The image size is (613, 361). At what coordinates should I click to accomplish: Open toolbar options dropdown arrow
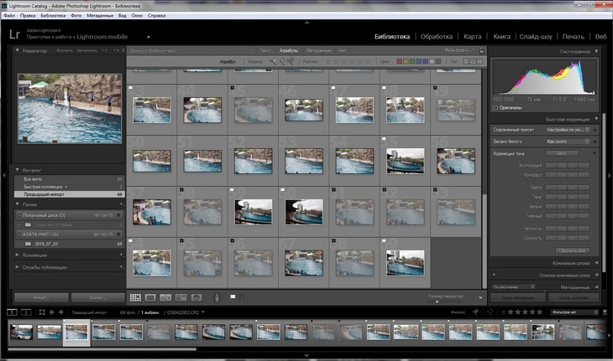point(480,298)
